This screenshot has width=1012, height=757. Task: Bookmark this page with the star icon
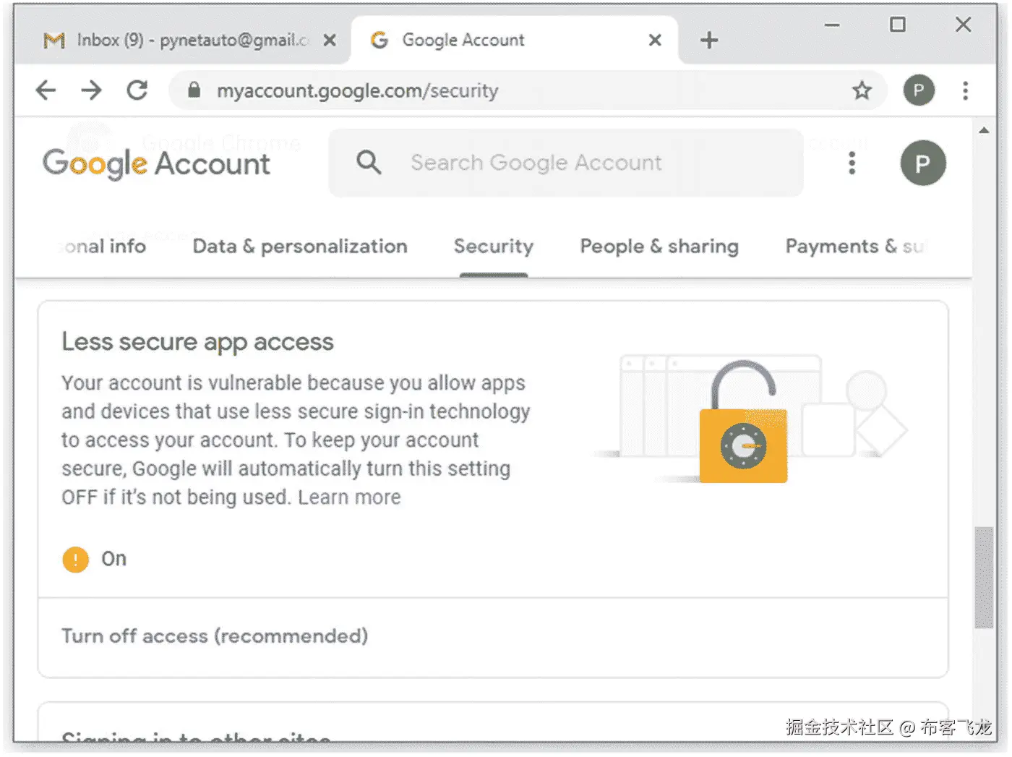pos(862,90)
